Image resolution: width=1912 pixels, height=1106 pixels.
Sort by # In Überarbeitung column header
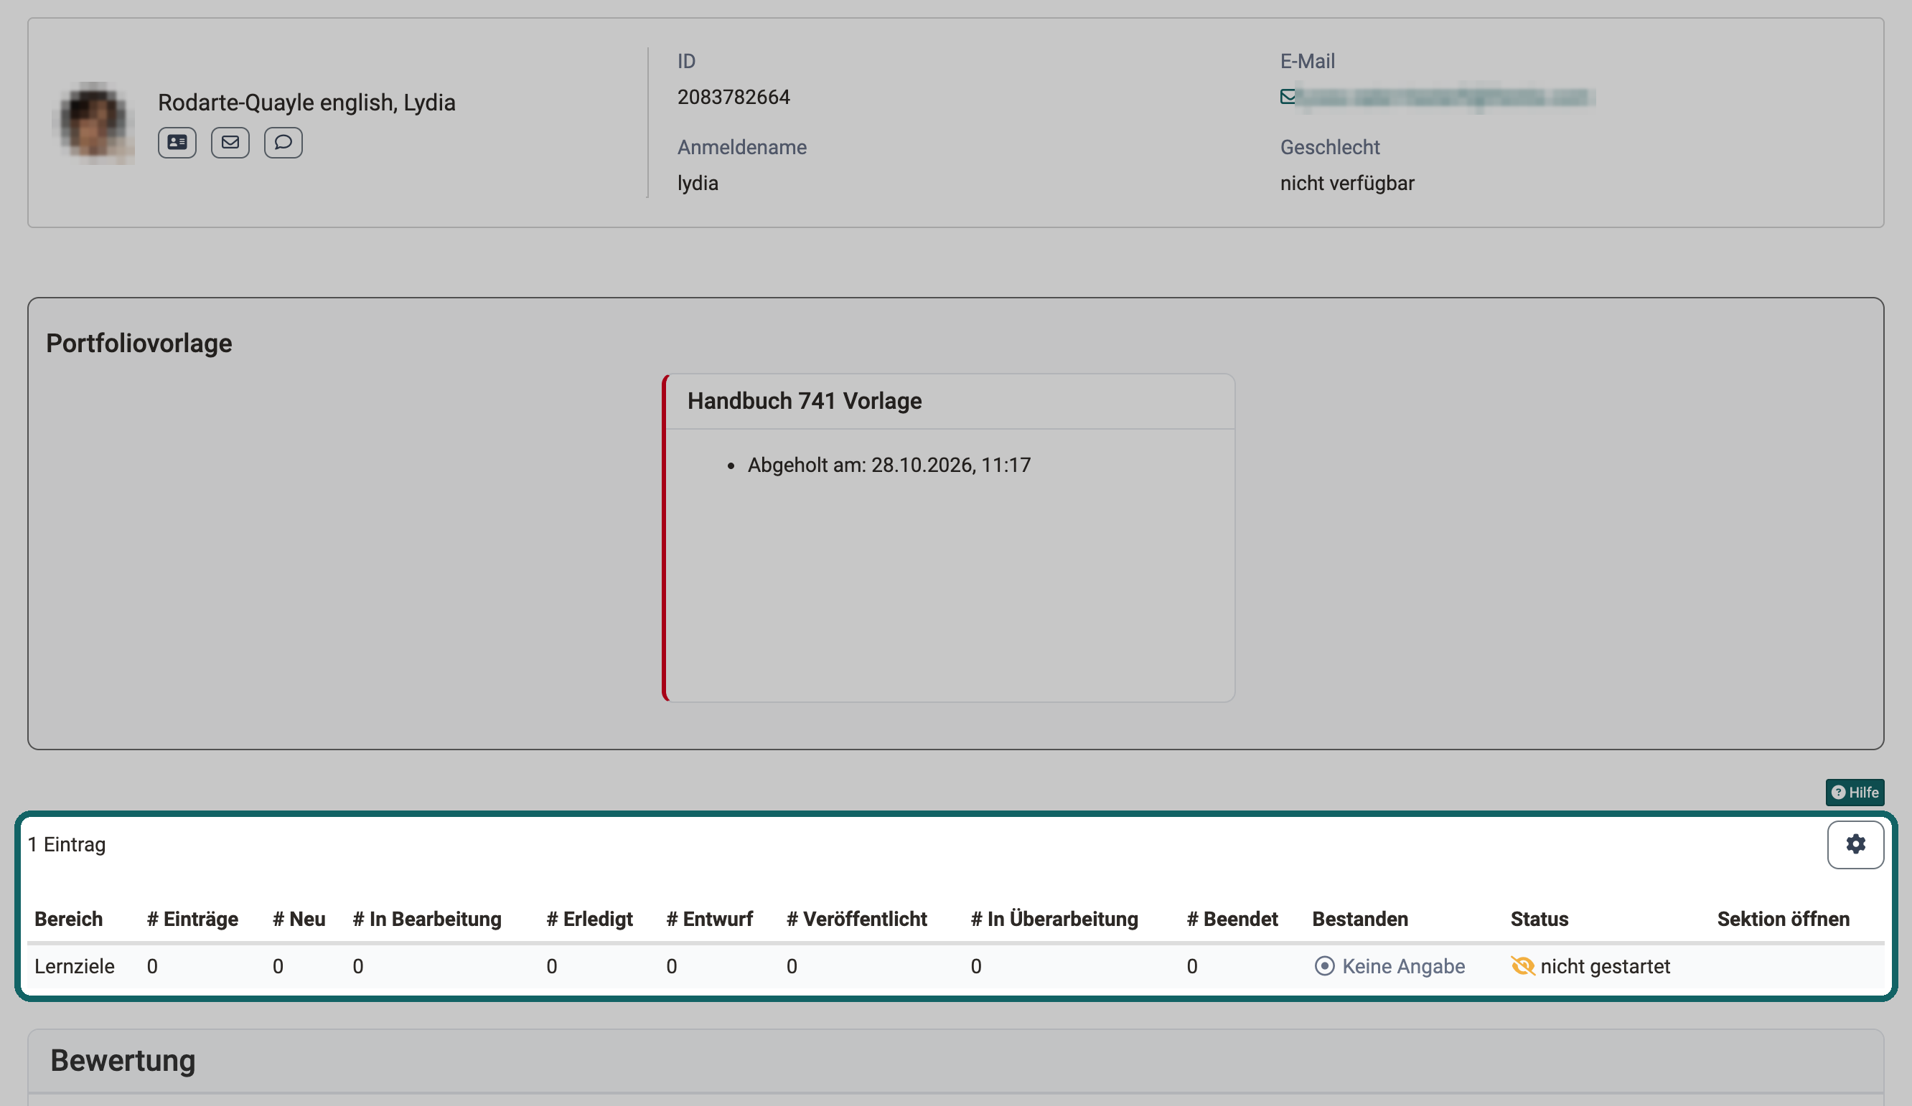1054,919
